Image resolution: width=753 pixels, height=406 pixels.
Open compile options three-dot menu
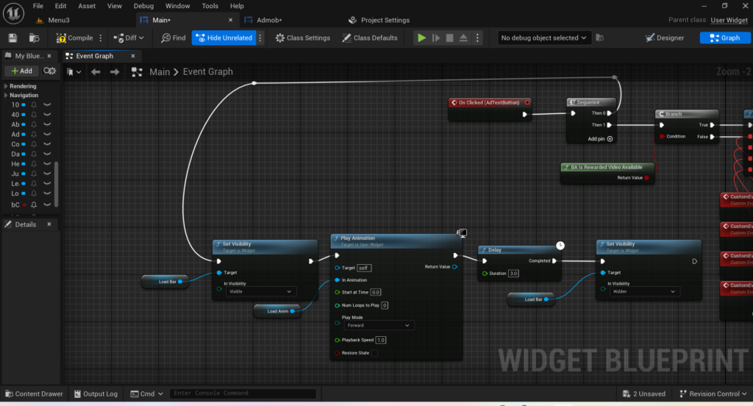101,38
